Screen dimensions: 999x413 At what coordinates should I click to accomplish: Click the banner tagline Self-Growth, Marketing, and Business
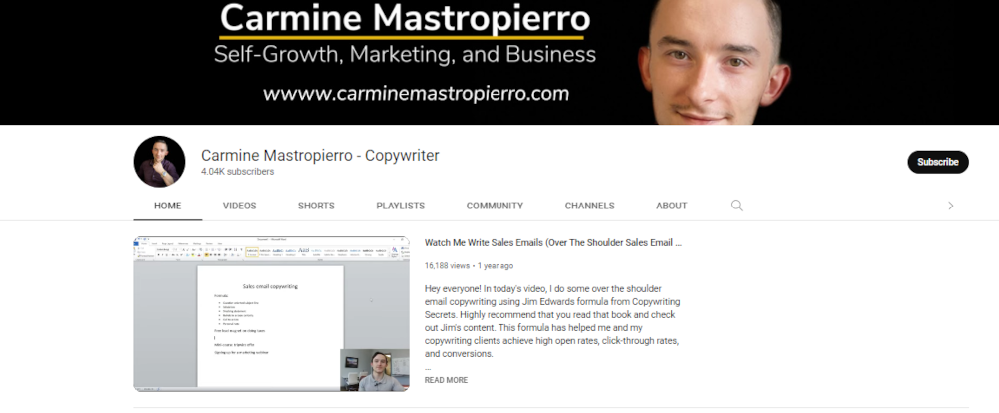pyautogui.click(x=406, y=54)
